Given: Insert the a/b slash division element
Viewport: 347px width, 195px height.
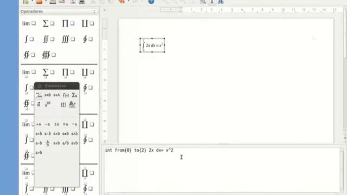Looking at the screenshot, I should [66, 143].
